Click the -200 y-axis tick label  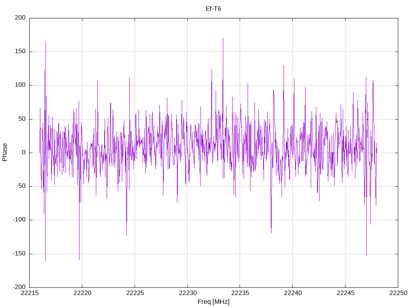19,287
